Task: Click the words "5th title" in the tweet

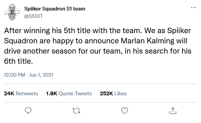Action: tap(77, 30)
